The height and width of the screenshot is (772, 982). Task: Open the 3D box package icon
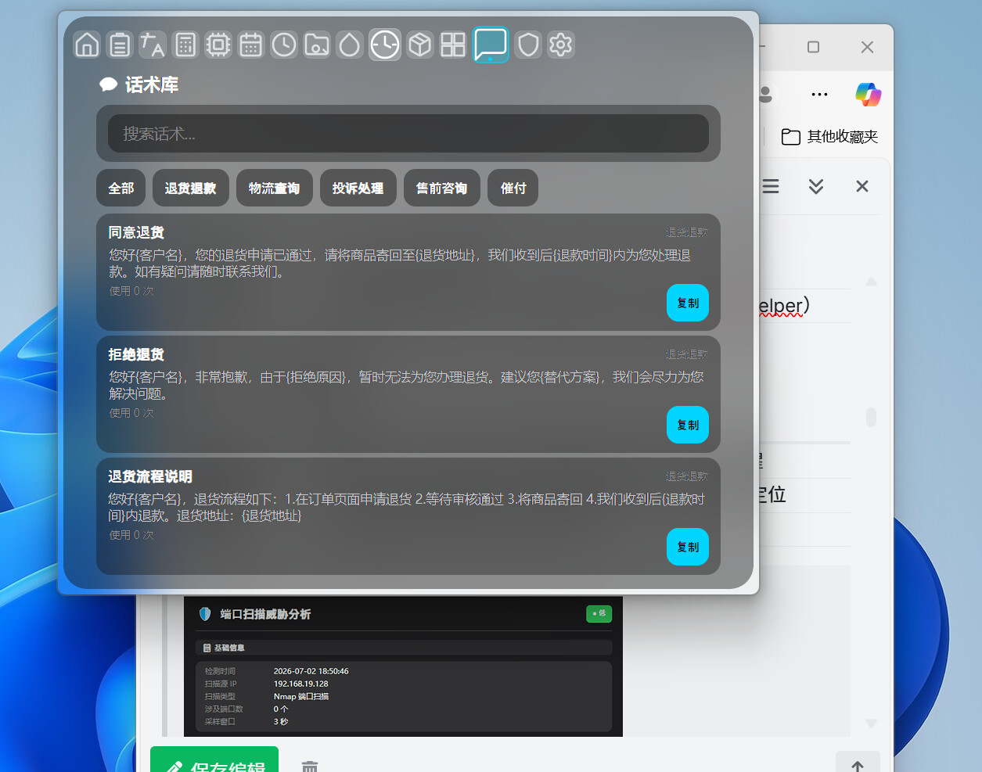coord(420,45)
